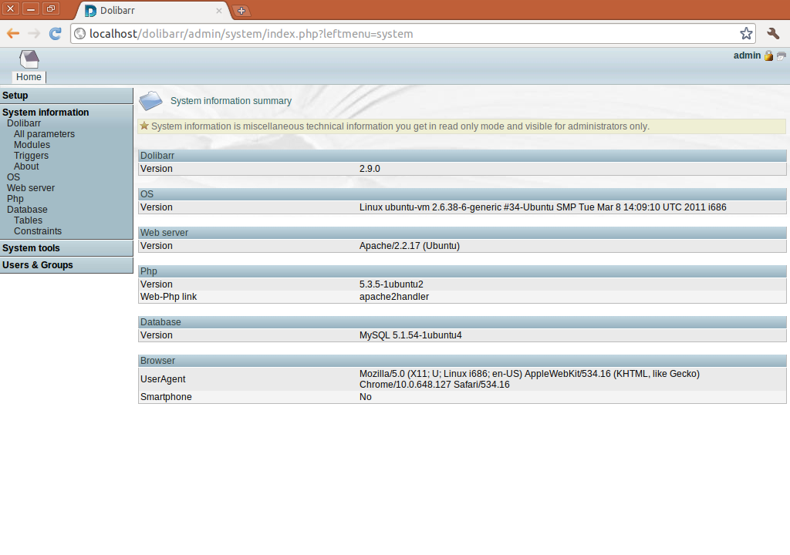Reload the page with refresh icon

point(55,34)
